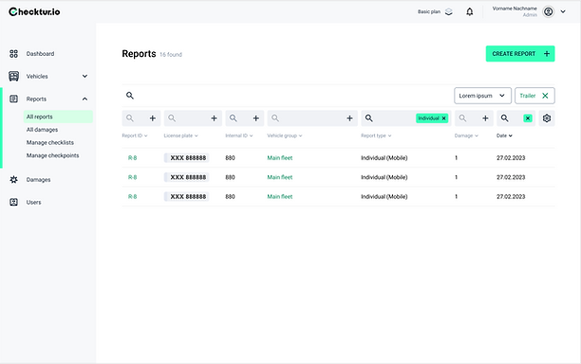This screenshot has width=581, height=364.
Task: Expand the Vehicles sidebar section
Action: [84, 76]
